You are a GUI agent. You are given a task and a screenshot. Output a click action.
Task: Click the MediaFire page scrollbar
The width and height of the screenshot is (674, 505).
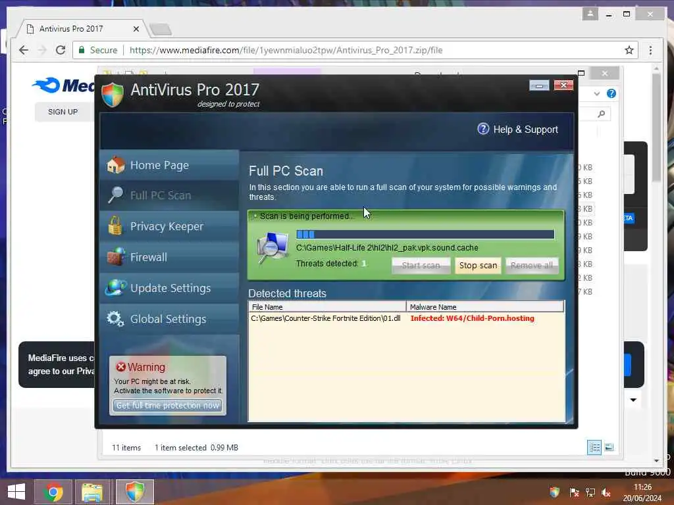click(656, 128)
